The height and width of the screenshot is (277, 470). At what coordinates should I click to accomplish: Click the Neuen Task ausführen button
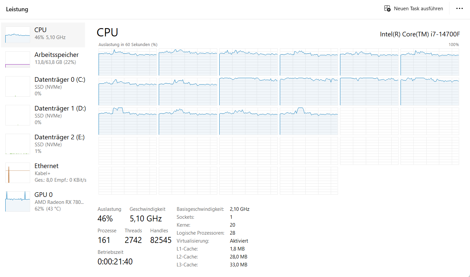click(x=413, y=9)
